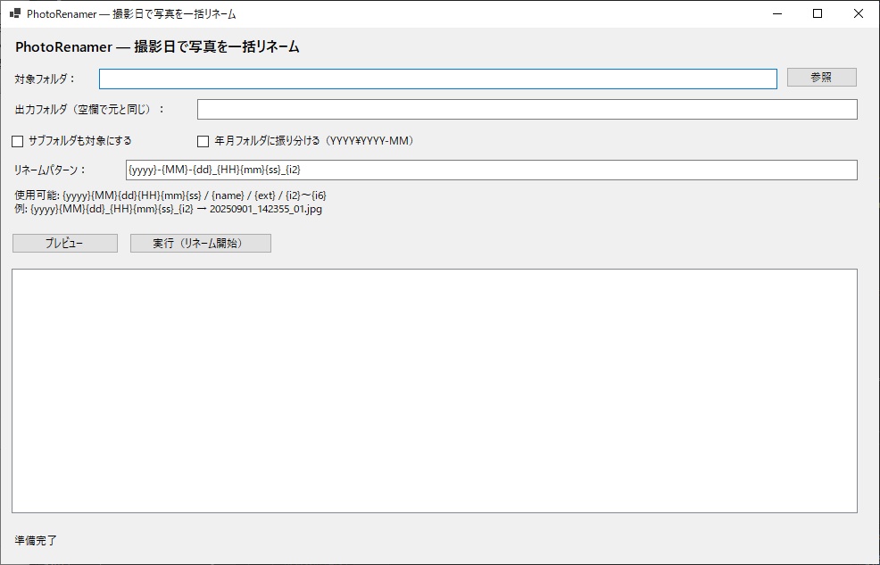Viewport: 880px width, 565px height.
Task: Click the 出力フォルダ output path field
Action: 527,109
